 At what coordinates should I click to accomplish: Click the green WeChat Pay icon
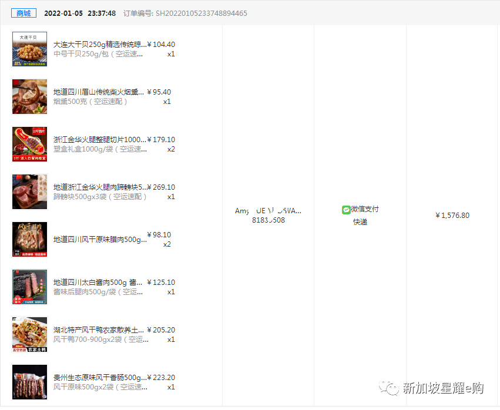(346, 210)
